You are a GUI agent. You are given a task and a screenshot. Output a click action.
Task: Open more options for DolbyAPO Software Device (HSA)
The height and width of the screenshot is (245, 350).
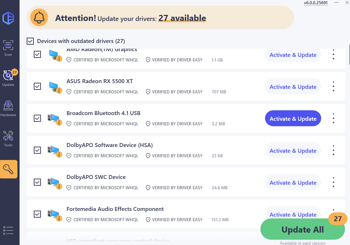(333, 150)
